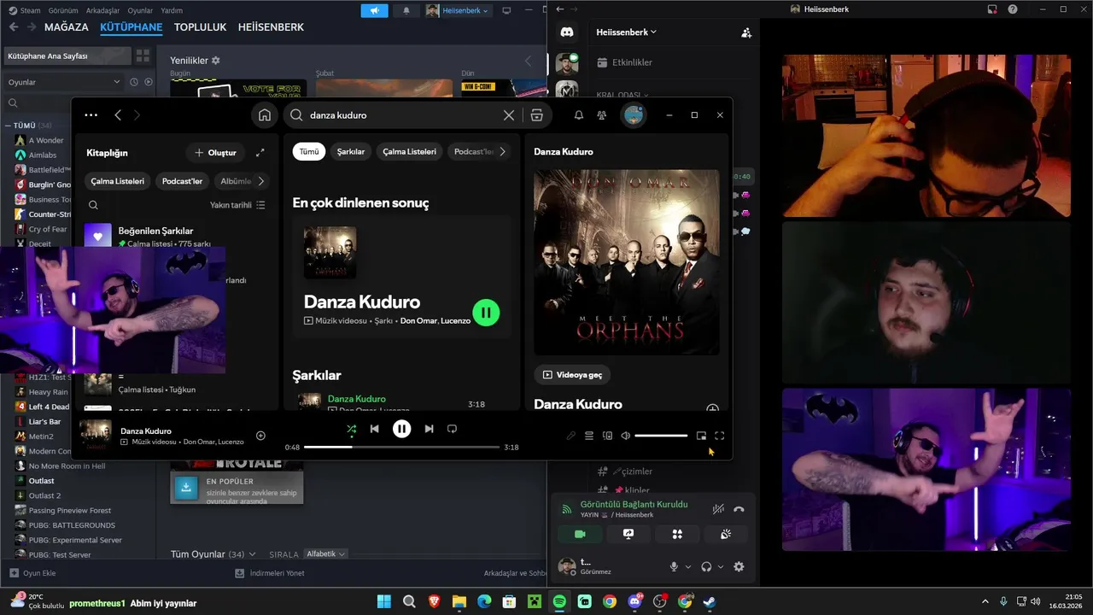1093x615 pixels.
Task: Seek the Spotify song progress bar
Action: [x=401, y=447]
